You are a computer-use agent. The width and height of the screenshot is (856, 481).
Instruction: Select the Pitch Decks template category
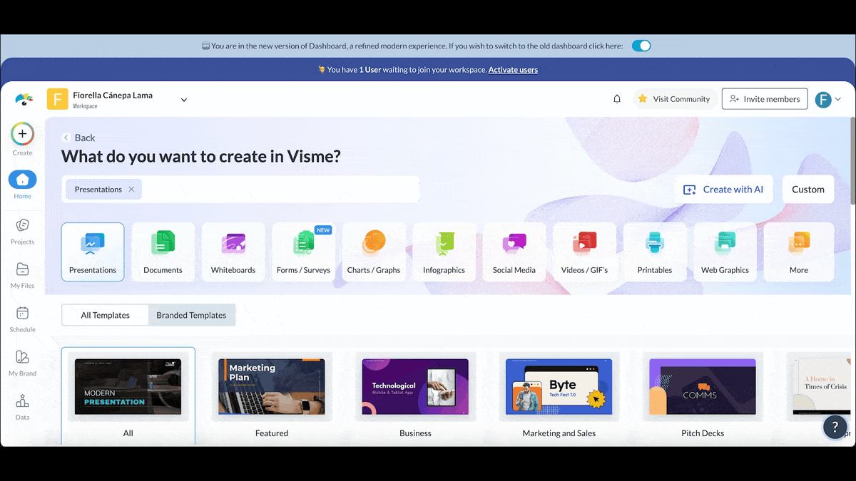[702, 387]
